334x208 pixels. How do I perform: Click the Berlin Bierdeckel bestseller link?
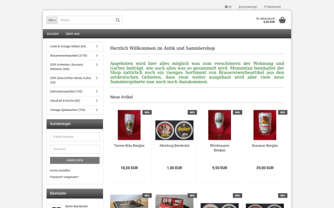pyautogui.click(x=76, y=206)
